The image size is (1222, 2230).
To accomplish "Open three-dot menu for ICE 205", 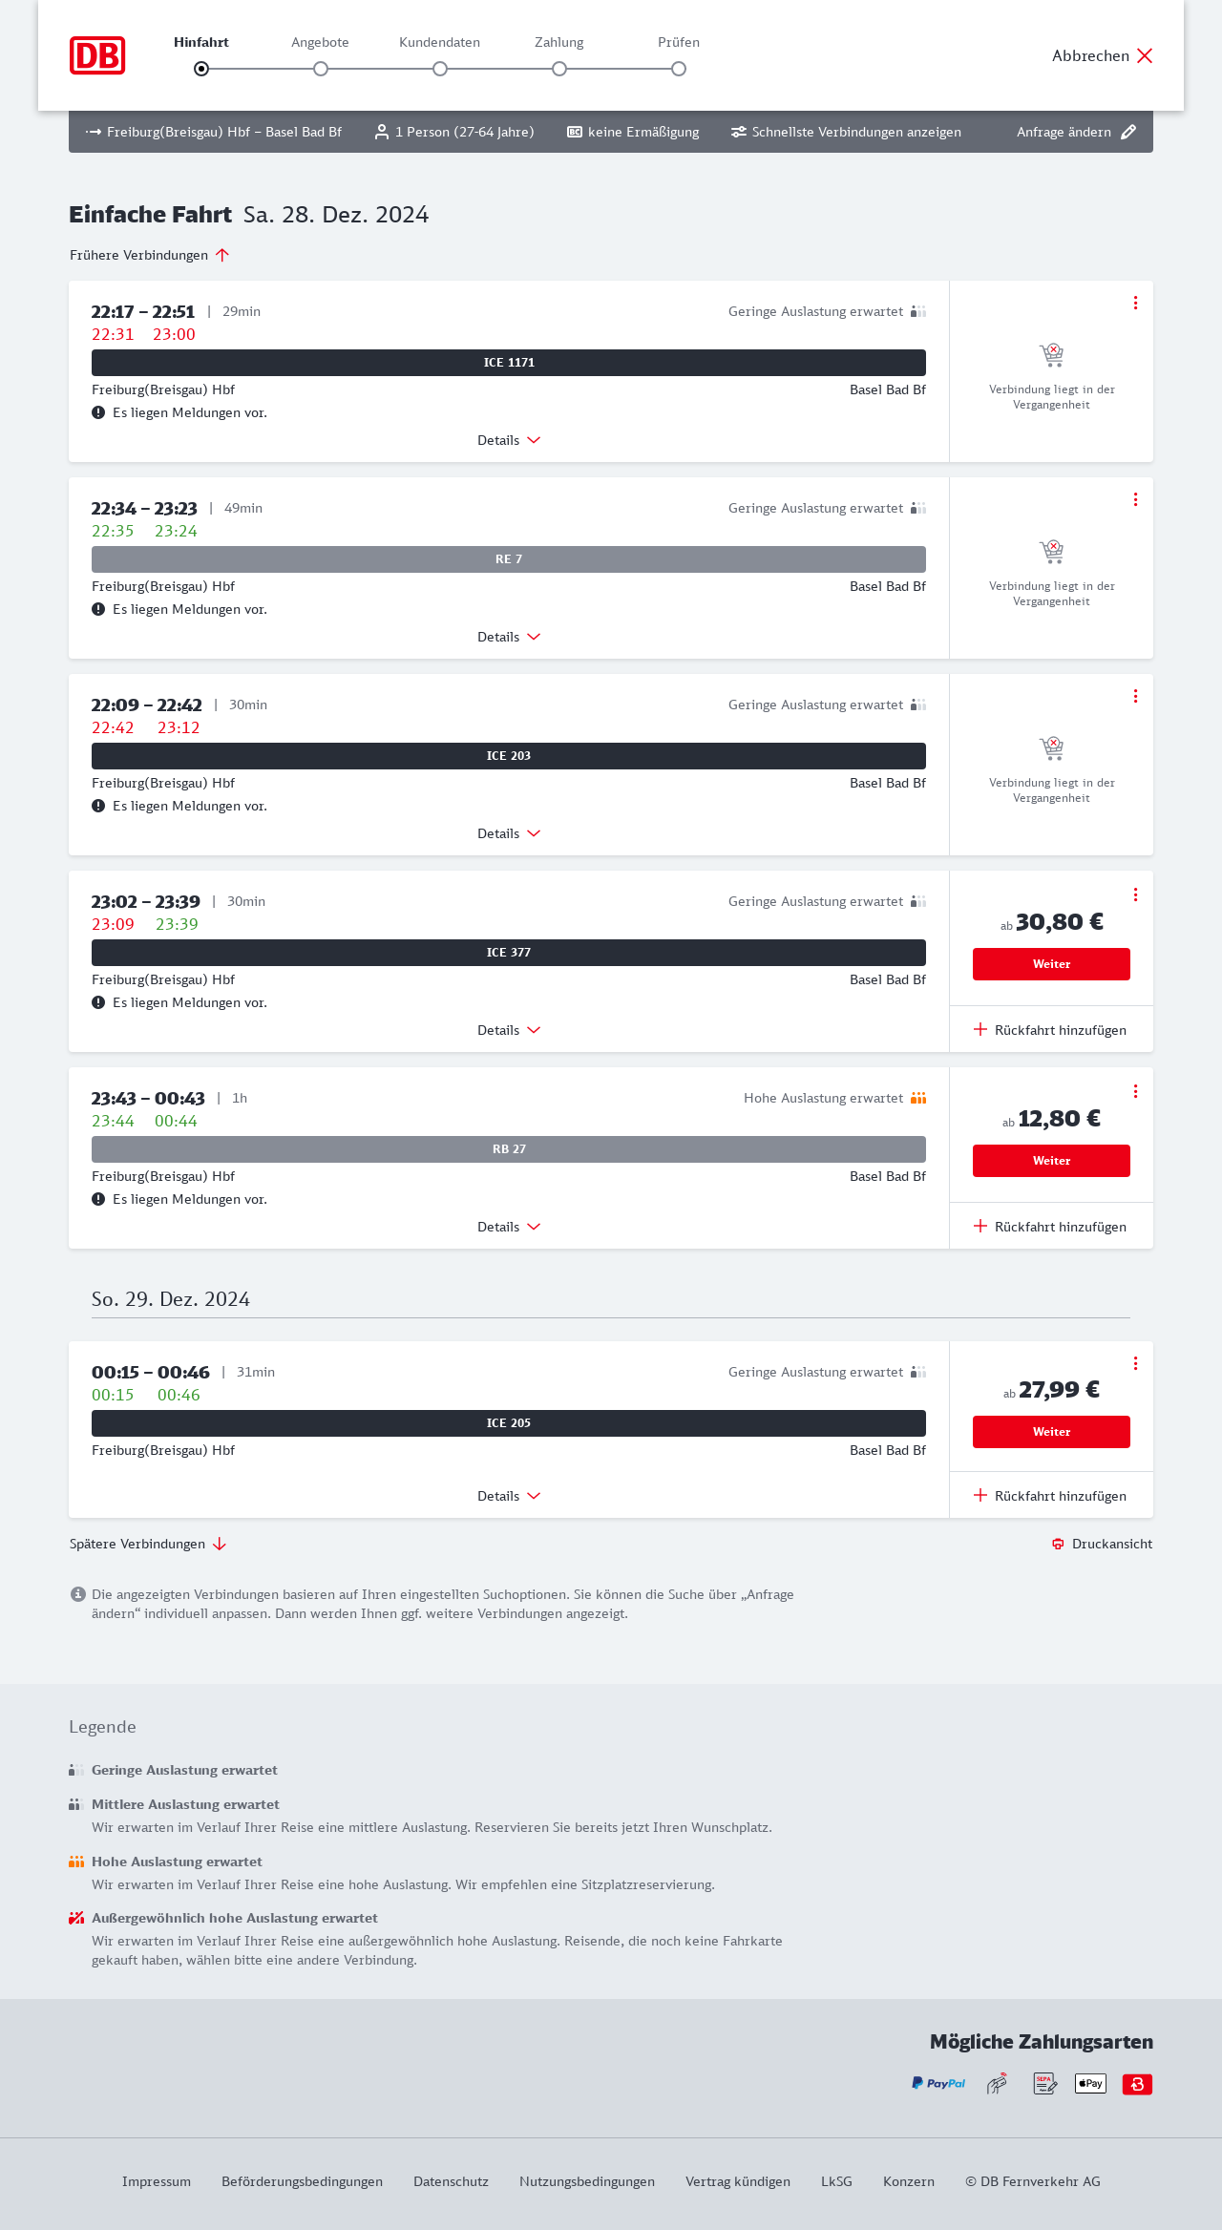I will click(x=1135, y=1363).
